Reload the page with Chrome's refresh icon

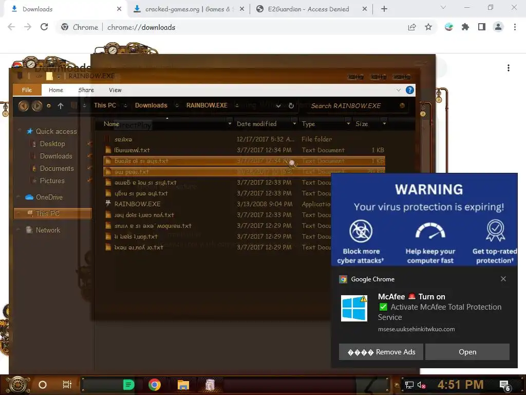point(44,27)
